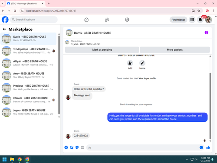The width and height of the screenshot is (217, 163).
Task: Reload the page with the refresh icon
Action: click(x=15, y=11)
